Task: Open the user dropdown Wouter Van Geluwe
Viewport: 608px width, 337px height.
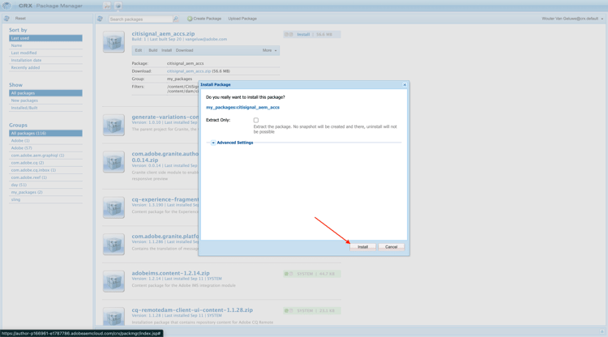Action: 572,19
